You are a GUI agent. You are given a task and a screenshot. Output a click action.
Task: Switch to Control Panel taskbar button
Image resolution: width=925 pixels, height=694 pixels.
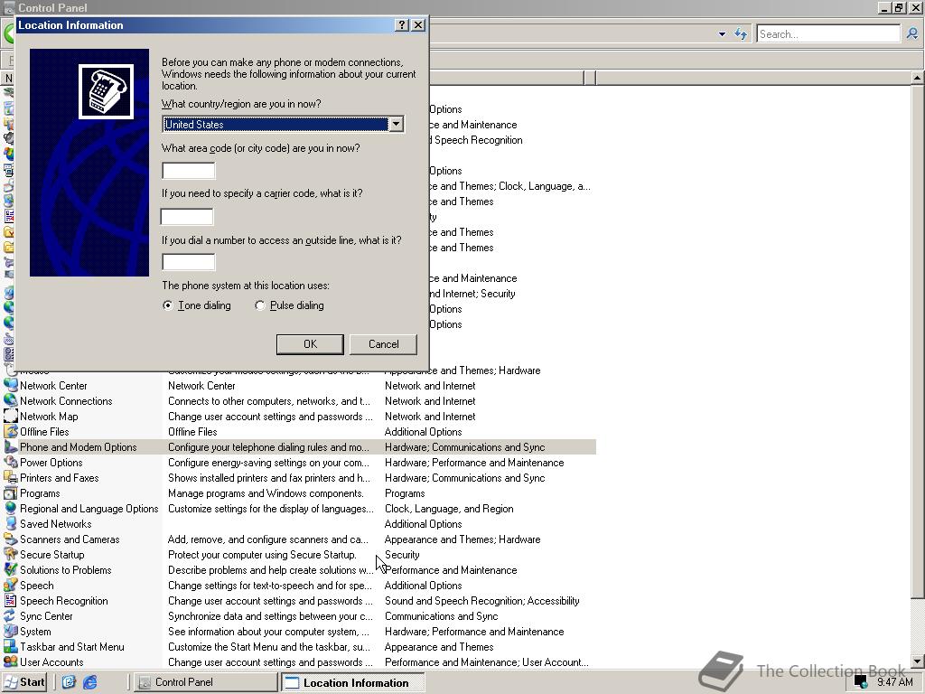click(205, 682)
